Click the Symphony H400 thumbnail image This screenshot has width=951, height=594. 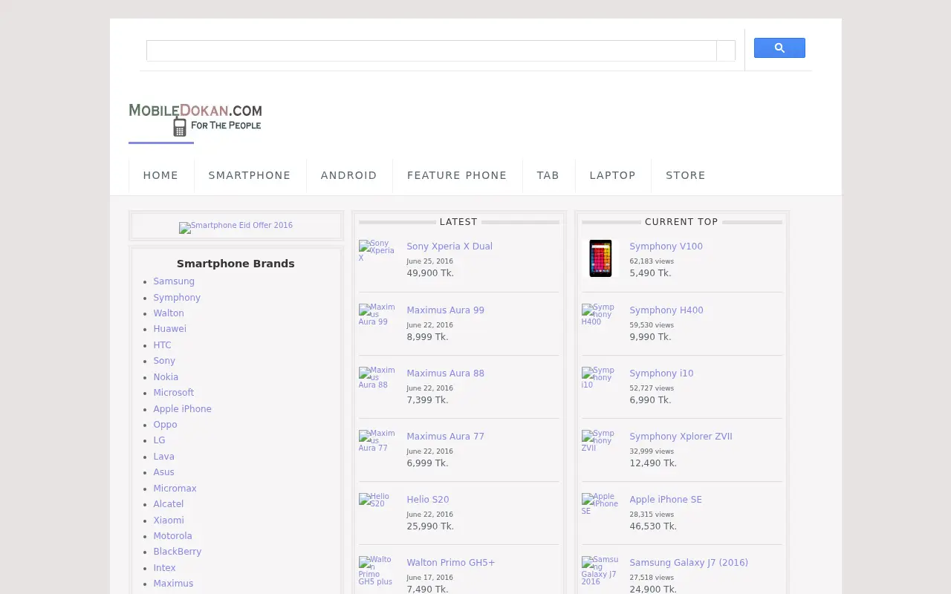[599, 314]
